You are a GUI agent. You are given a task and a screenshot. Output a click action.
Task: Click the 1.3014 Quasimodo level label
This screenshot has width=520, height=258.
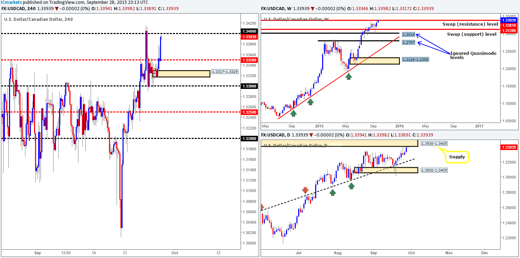(x=408, y=35)
